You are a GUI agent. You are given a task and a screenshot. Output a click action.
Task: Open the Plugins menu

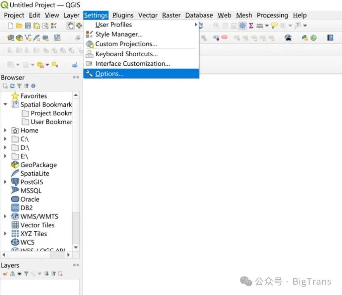click(x=123, y=15)
